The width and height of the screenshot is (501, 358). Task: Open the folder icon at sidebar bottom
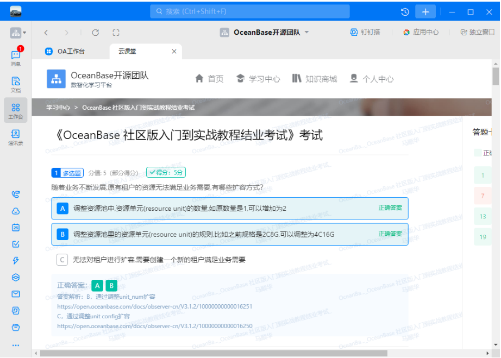pos(16,328)
